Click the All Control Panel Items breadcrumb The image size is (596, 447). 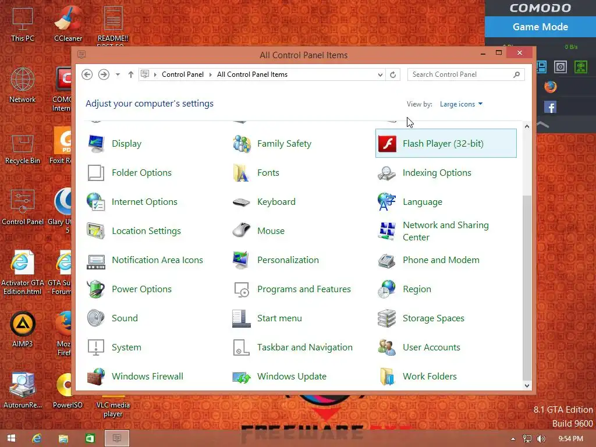pyautogui.click(x=252, y=74)
